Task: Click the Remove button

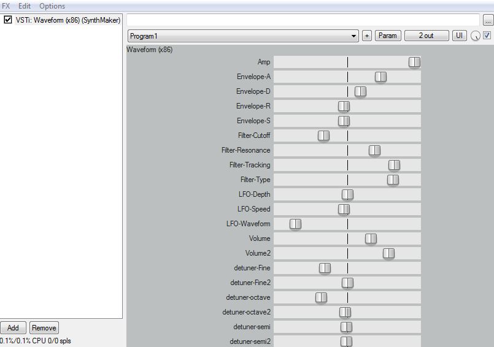Action: [44, 327]
